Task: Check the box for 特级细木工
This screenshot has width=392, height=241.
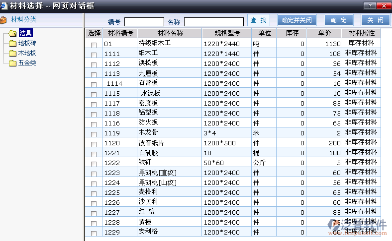Action: pos(94,45)
